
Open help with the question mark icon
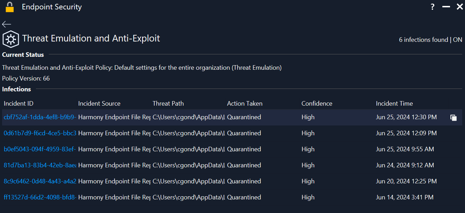432,7
